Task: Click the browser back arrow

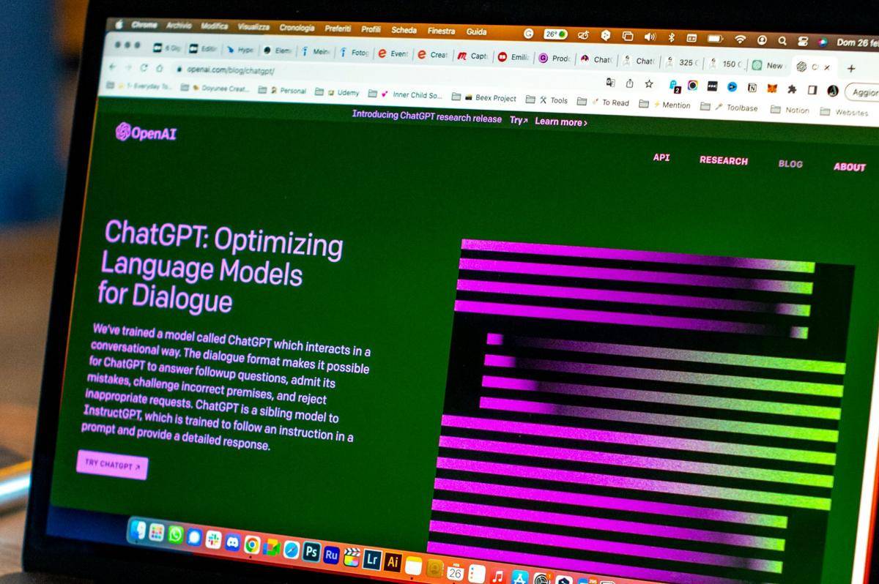Action: tap(112, 67)
